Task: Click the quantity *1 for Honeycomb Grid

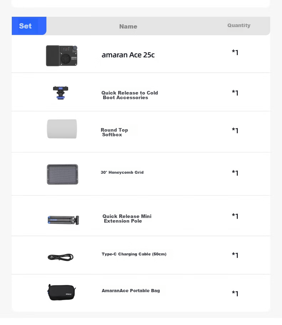Action: point(235,173)
